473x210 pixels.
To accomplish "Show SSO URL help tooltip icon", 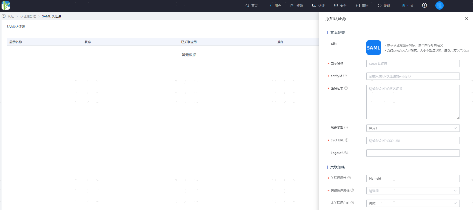I will pyautogui.click(x=347, y=140).
